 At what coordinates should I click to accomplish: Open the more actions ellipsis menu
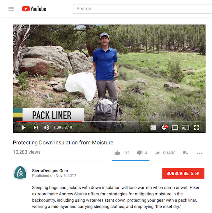(200, 153)
